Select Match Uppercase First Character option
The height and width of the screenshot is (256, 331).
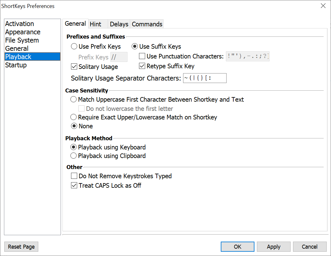tap(73, 100)
